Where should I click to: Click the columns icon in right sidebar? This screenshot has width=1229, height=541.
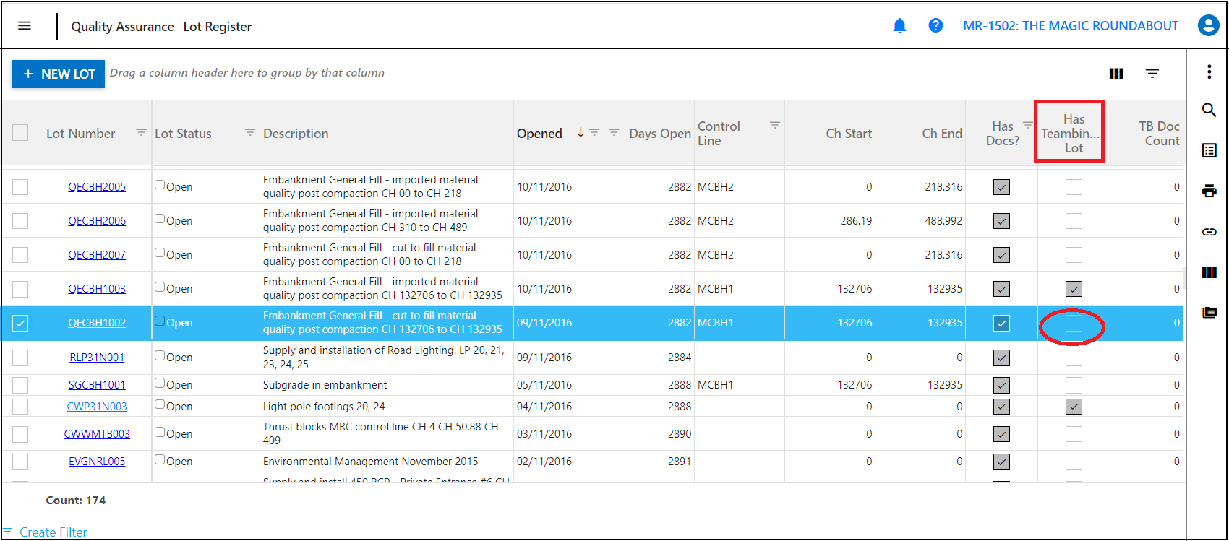pos(1209,272)
